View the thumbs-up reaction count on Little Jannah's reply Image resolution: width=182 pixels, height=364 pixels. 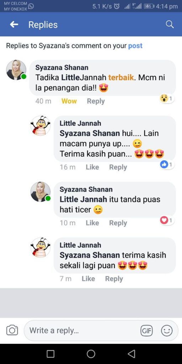coord(167,165)
